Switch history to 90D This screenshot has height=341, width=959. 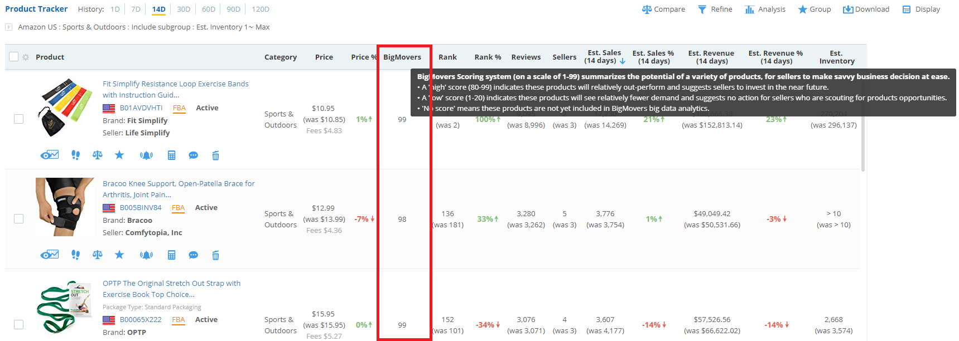coord(234,9)
